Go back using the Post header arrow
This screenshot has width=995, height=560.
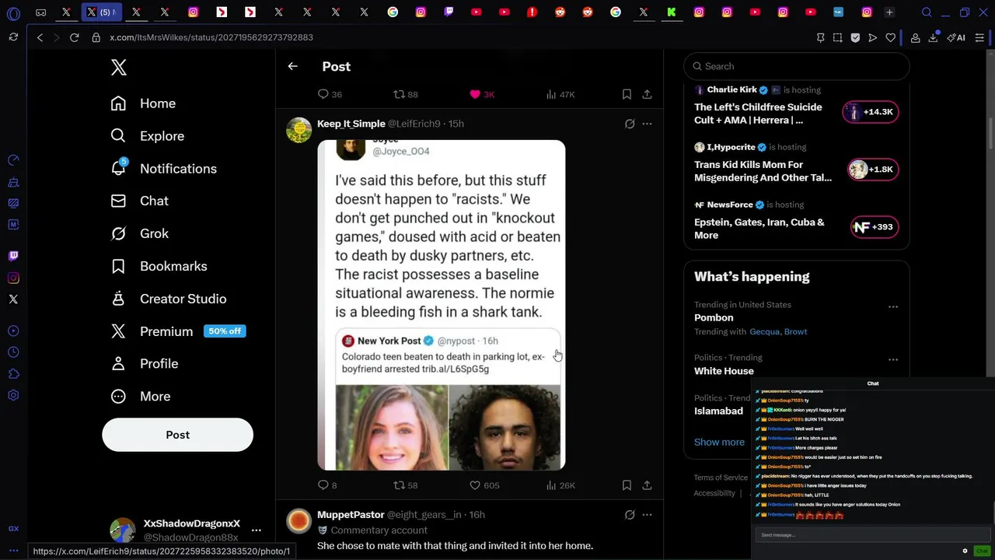292,66
